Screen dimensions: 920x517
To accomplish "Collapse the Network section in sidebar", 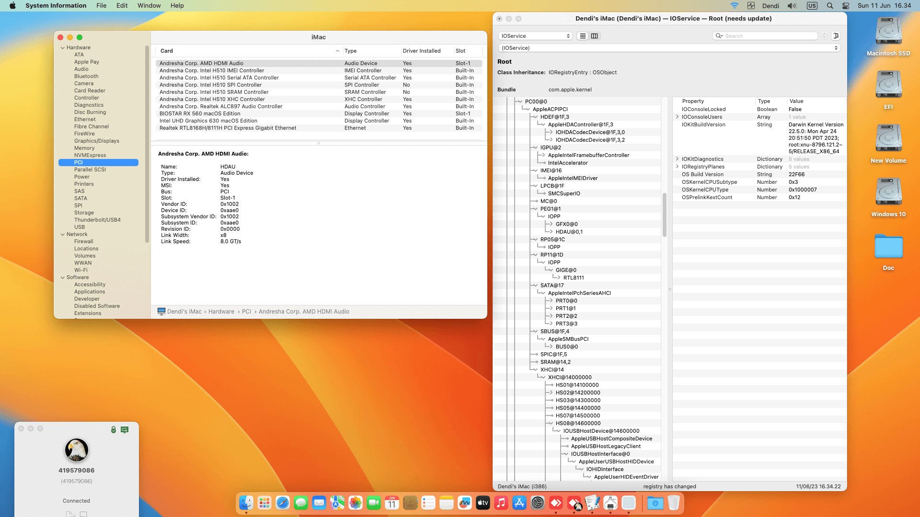I will point(63,234).
